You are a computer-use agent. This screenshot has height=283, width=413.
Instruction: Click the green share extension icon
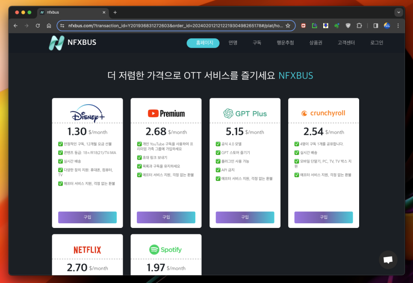(x=315, y=26)
